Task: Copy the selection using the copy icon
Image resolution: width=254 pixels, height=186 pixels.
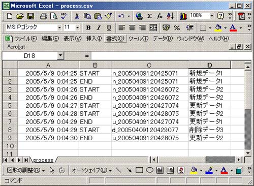Action: tap(87, 16)
